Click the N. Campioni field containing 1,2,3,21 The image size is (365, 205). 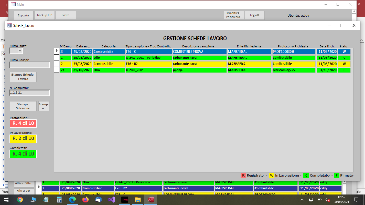coord(30,93)
